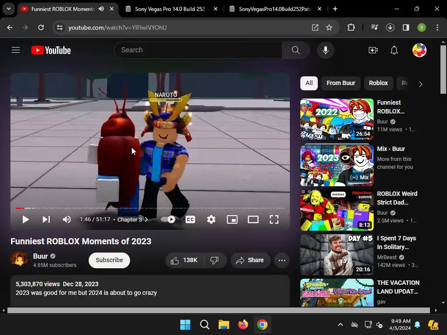Open the more actions ellipsis menu
Viewport: 447px width, 335px height.
click(x=282, y=260)
